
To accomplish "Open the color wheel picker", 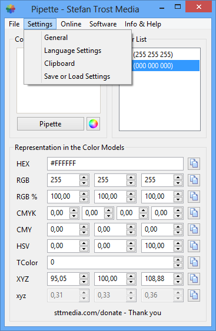I will [93, 123].
